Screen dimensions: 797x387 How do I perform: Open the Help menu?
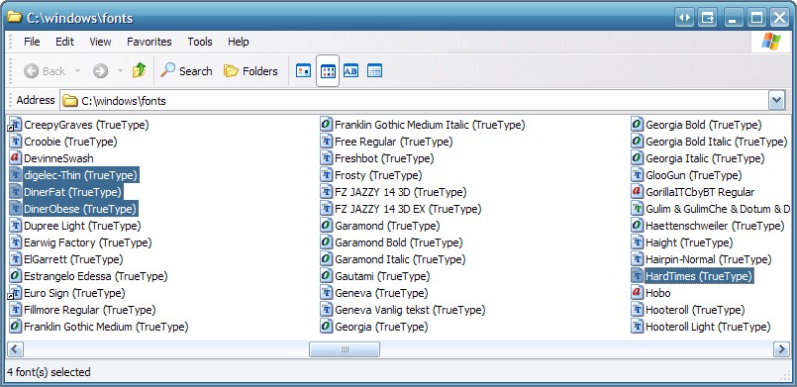[x=238, y=42]
